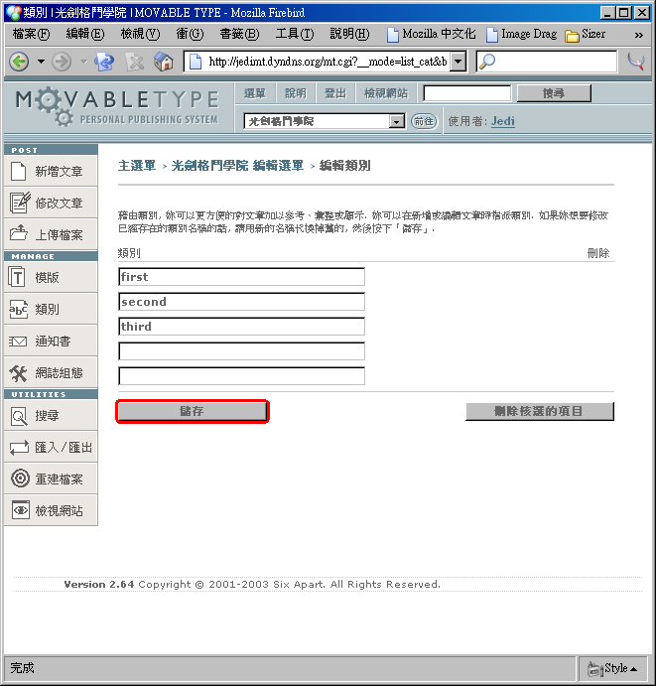Open the 檔案(F) menu
Viewport: 656px width, 686px height.
pos(31,34)
